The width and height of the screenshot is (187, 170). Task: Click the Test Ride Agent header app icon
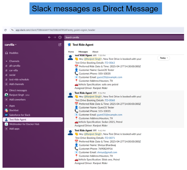click(69, 45)
